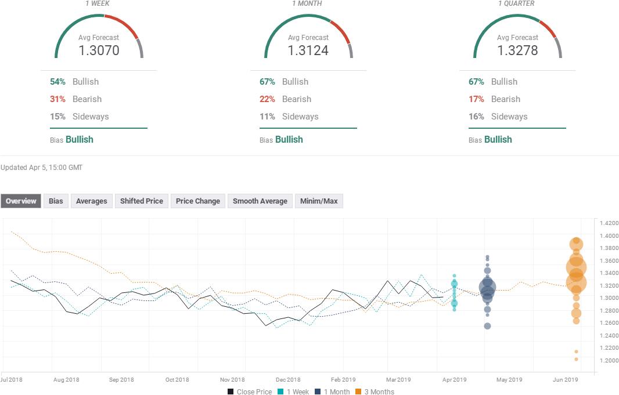Open the Bias tab
The image size is (619, 395).
point(56,201)
